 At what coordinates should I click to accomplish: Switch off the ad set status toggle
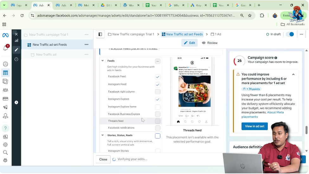pyautogui.click(x=290, y=34)
